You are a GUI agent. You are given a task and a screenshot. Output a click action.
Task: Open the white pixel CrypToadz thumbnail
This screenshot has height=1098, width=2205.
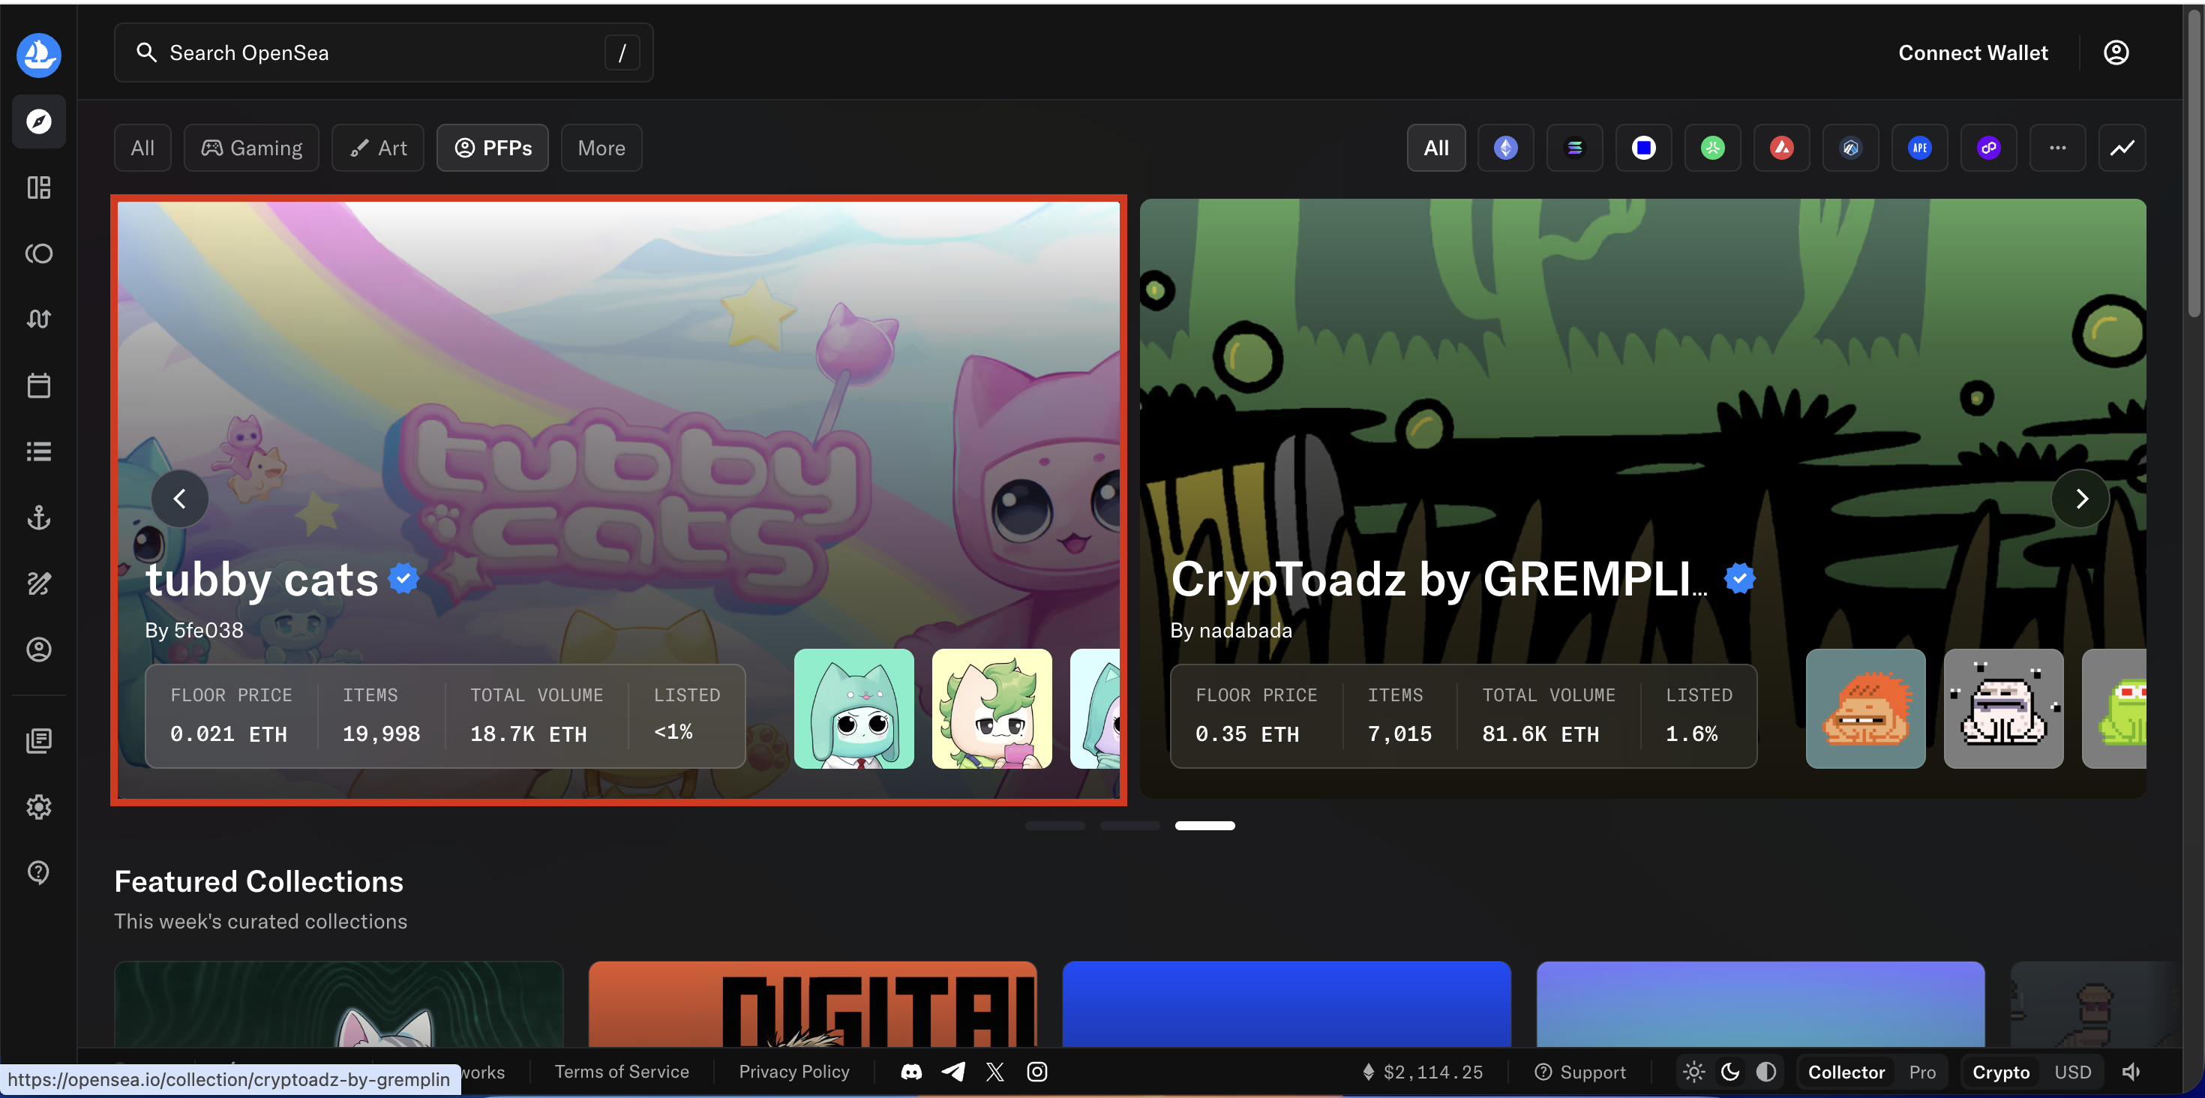click(2003, 709)
